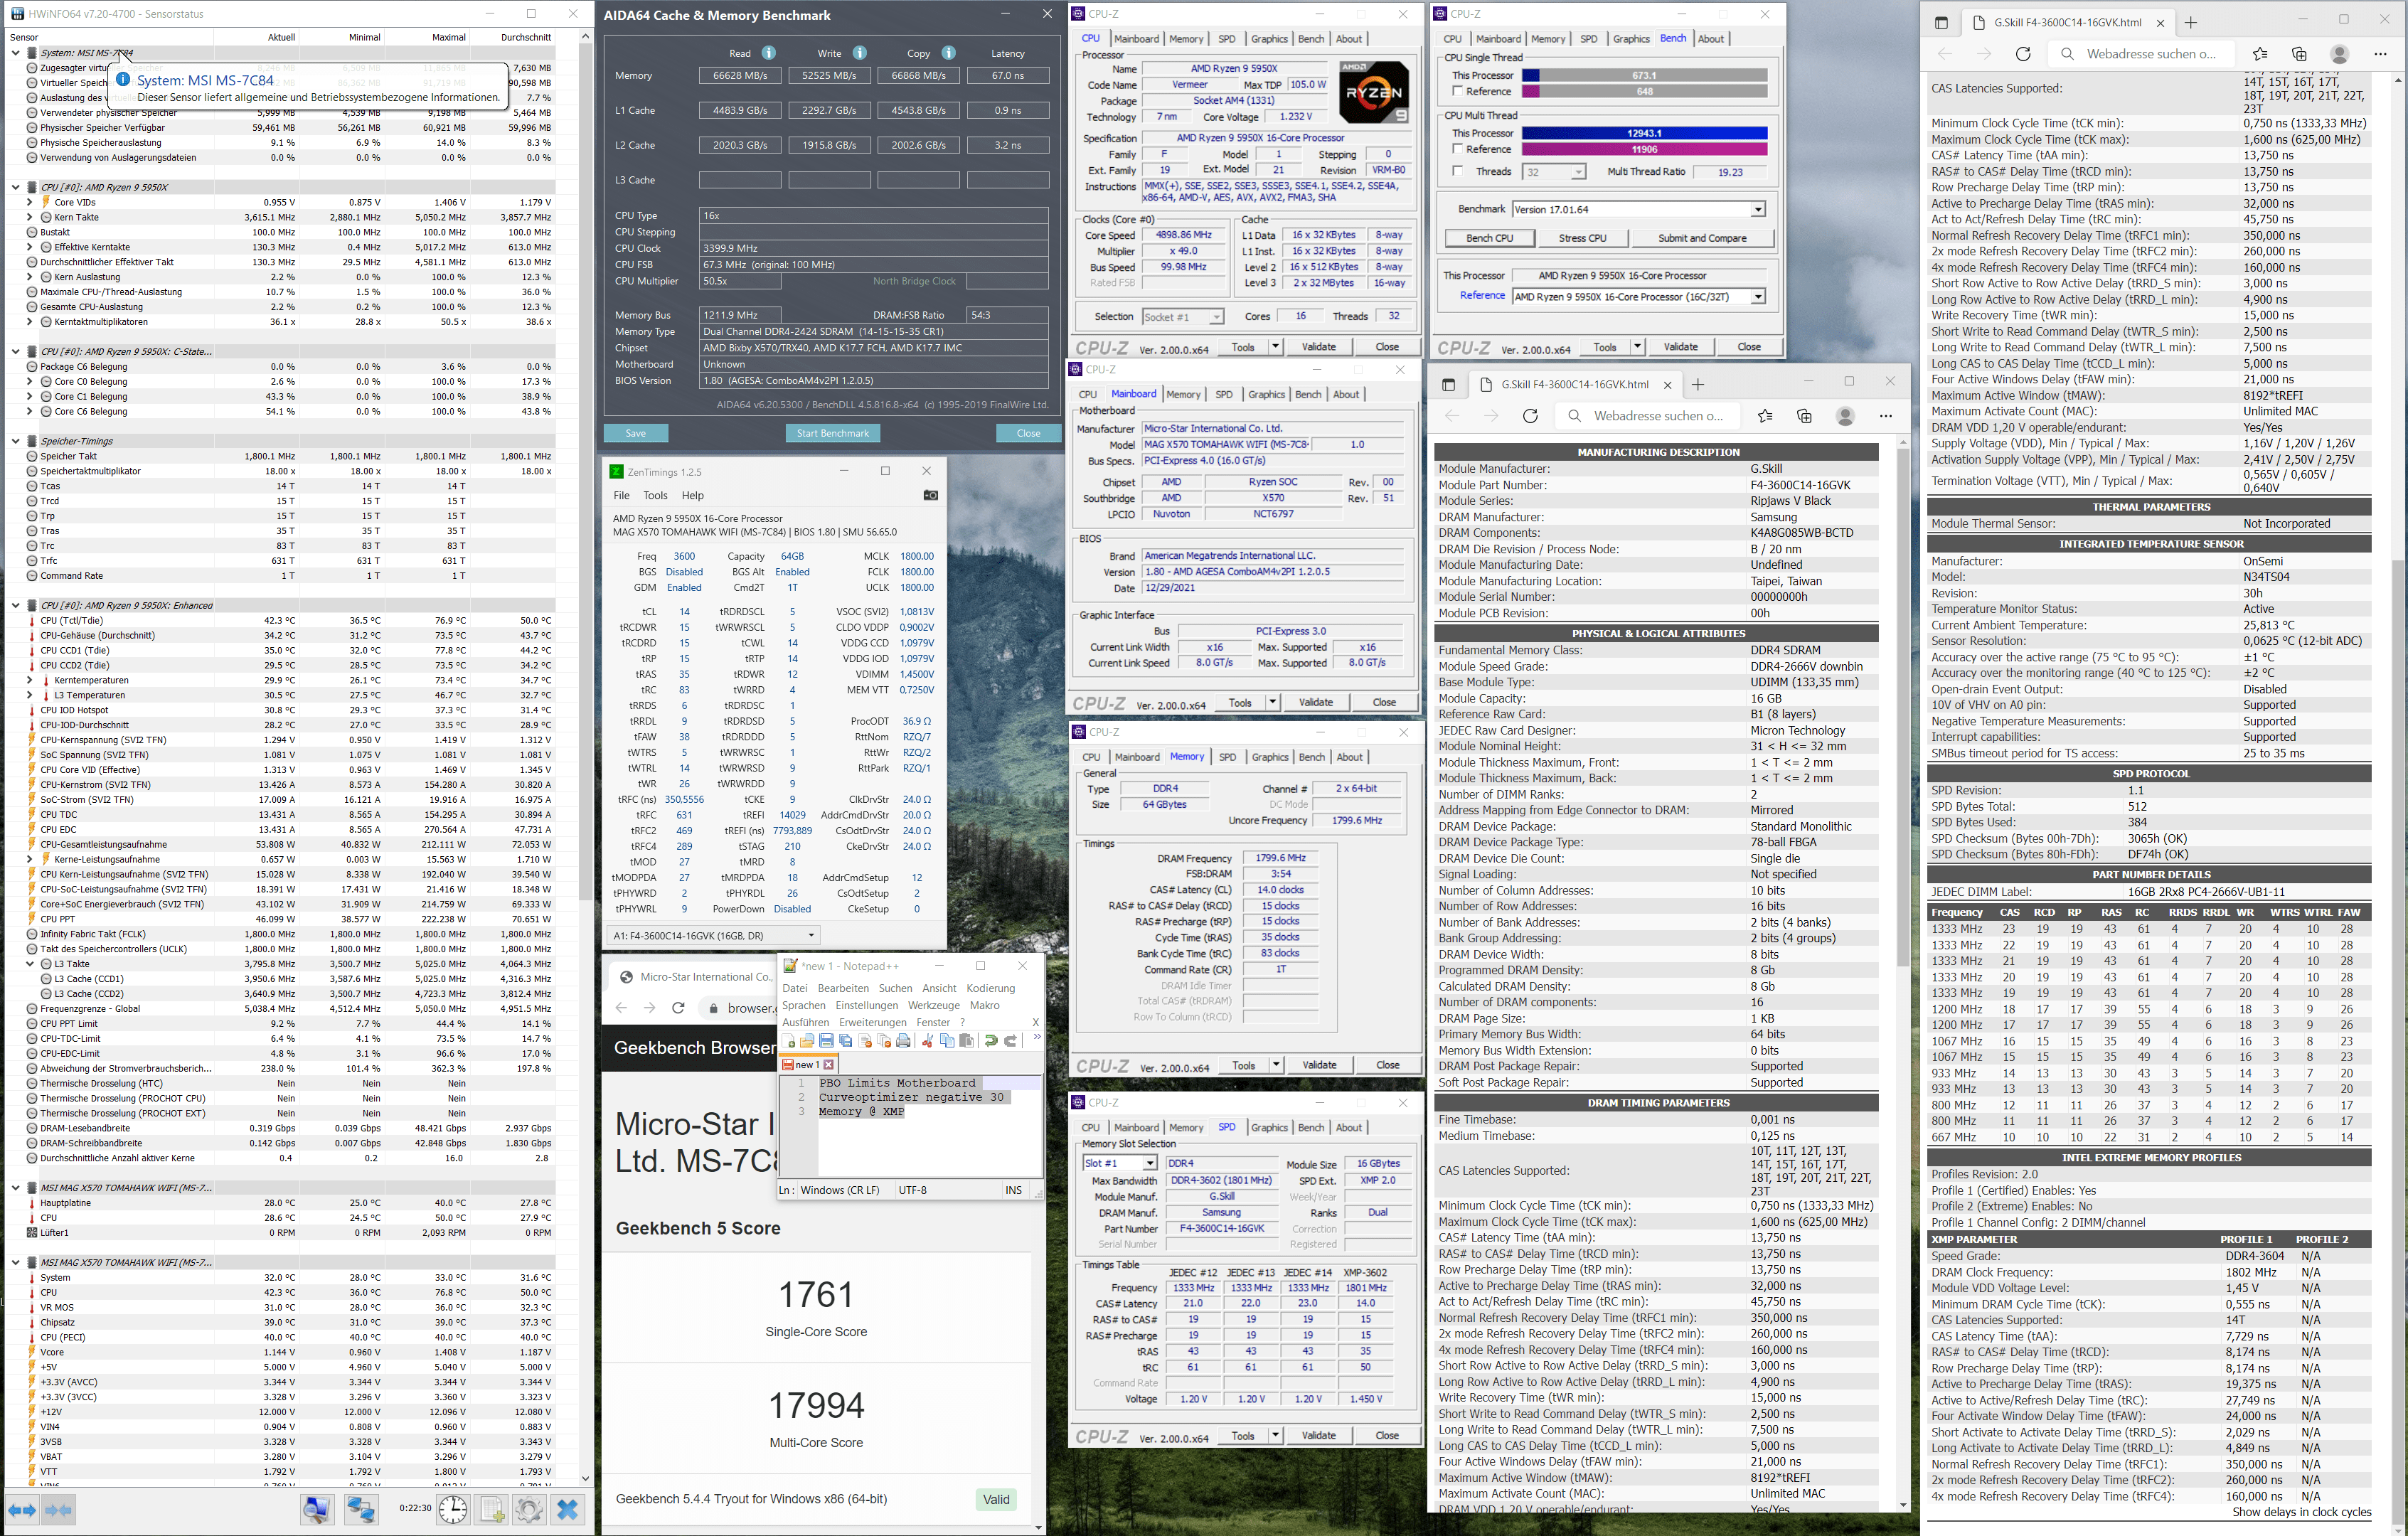Click Notepad++ Cut scissors icon
This screenshot has height=1536, width=2408.
point(928,1041)
